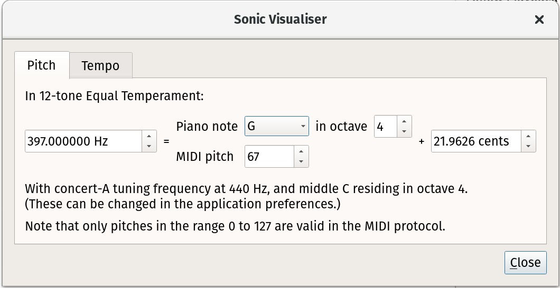Click the octave field showing 4
This screenshot has width=560, height=288.
tap(385, 127)
